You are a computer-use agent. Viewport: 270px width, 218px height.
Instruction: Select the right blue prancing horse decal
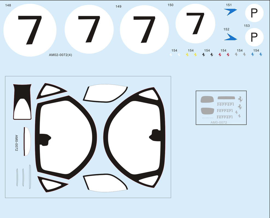261,55
